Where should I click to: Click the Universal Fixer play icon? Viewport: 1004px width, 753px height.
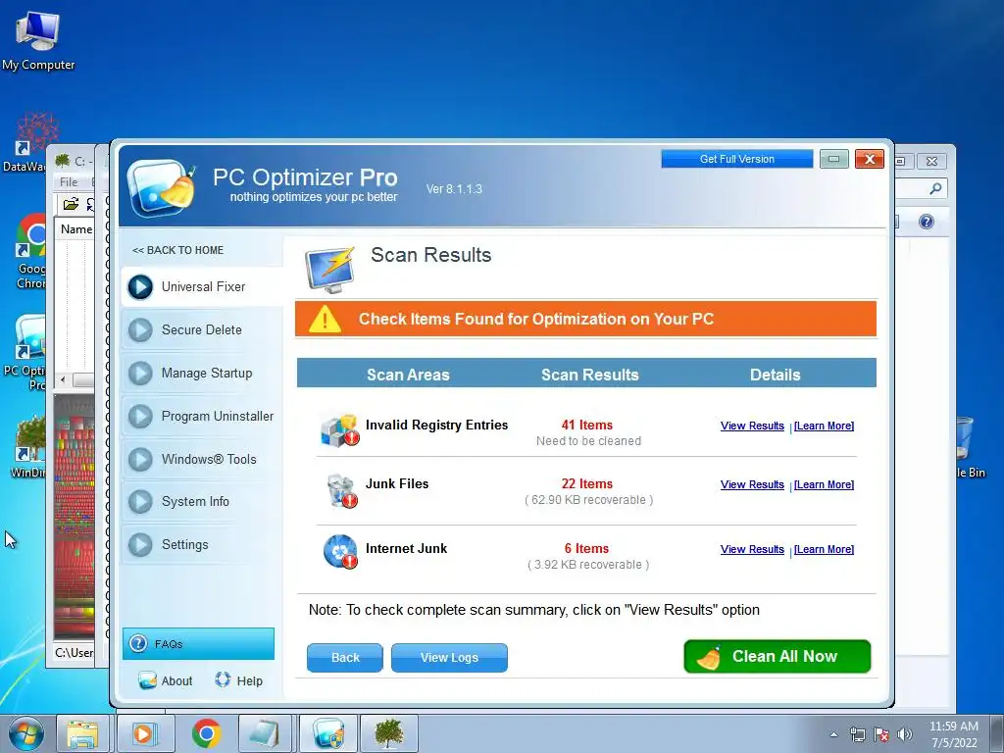pos(140,287)
